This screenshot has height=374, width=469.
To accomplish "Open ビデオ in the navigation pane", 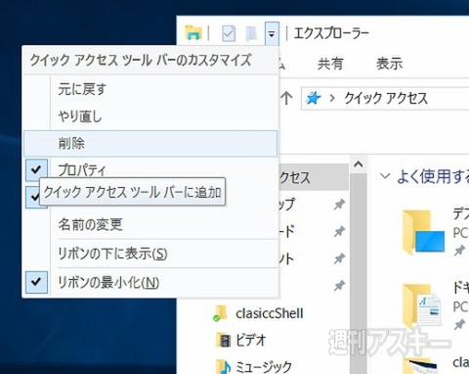I will pyautogui.click(x=251, y=341).
